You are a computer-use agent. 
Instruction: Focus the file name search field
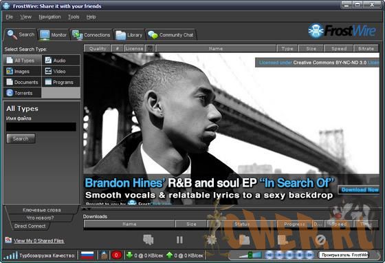41,127
